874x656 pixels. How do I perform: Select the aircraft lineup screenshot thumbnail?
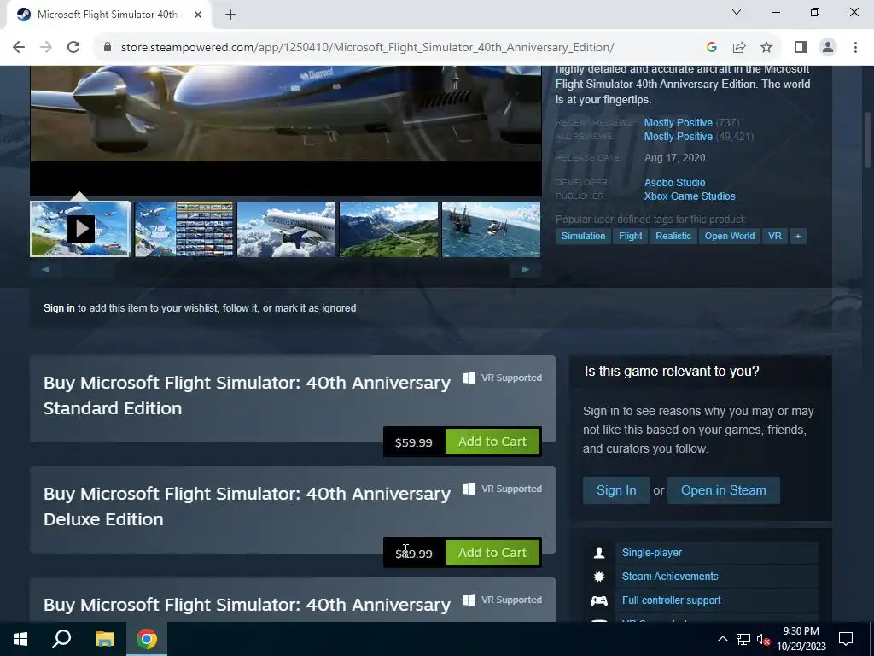tap(184, 229)
